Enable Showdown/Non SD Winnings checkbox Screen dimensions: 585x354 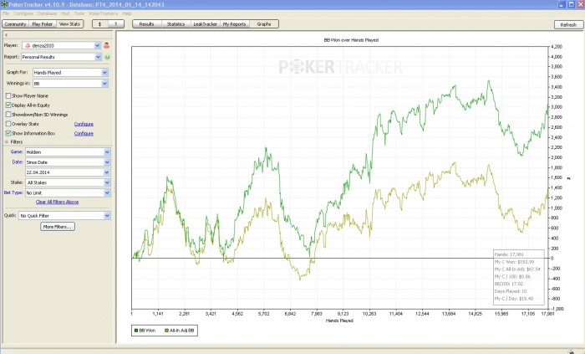[x=8, y=115]
